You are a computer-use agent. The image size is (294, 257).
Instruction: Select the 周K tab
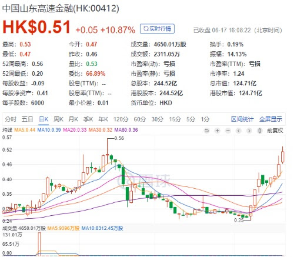(58, 119)
